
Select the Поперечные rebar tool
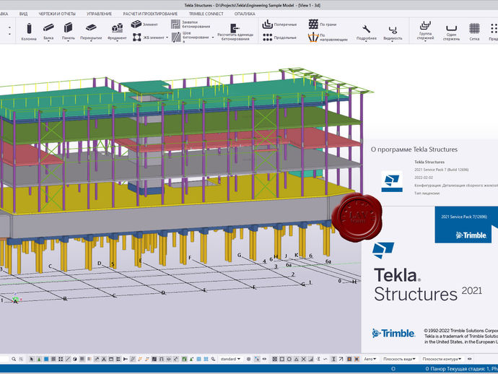[279, 24]
